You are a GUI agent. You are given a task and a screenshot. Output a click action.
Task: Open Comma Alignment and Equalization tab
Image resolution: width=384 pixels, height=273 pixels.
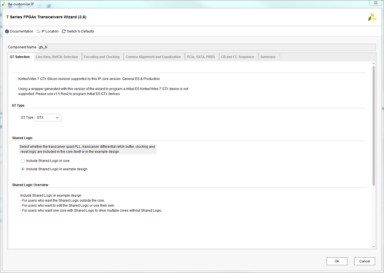(153, 57)
